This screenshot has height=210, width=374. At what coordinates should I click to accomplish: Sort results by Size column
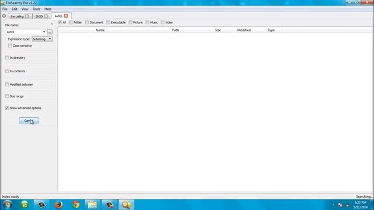218,30
